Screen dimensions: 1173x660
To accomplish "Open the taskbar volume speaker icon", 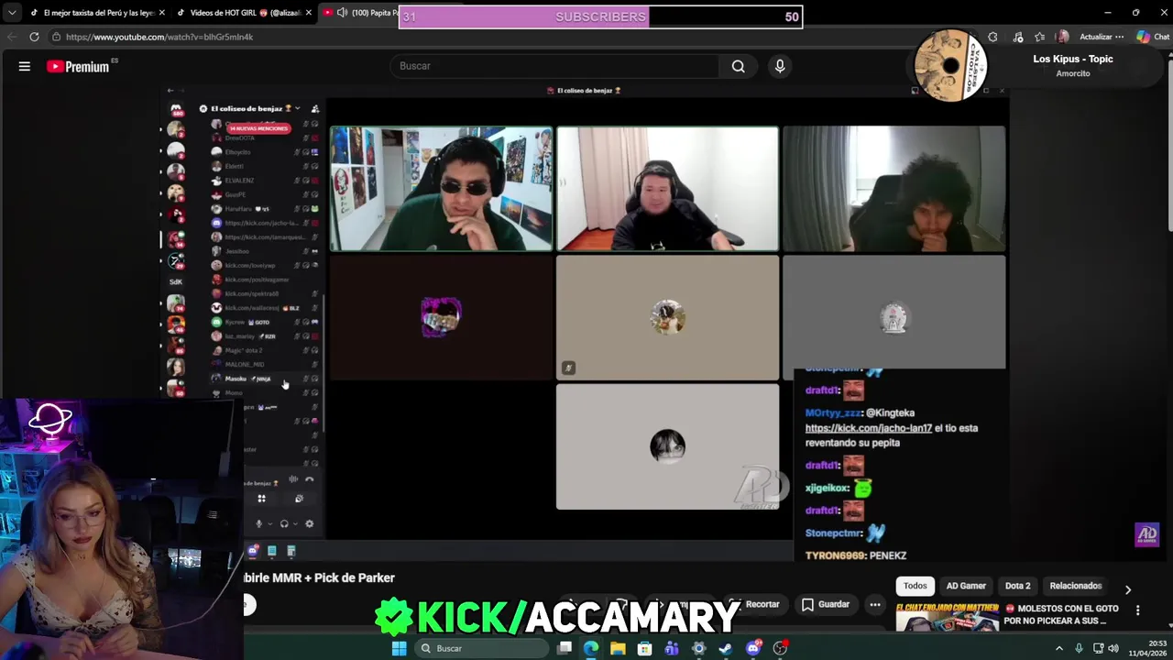I will click(x=1113, y=648).
